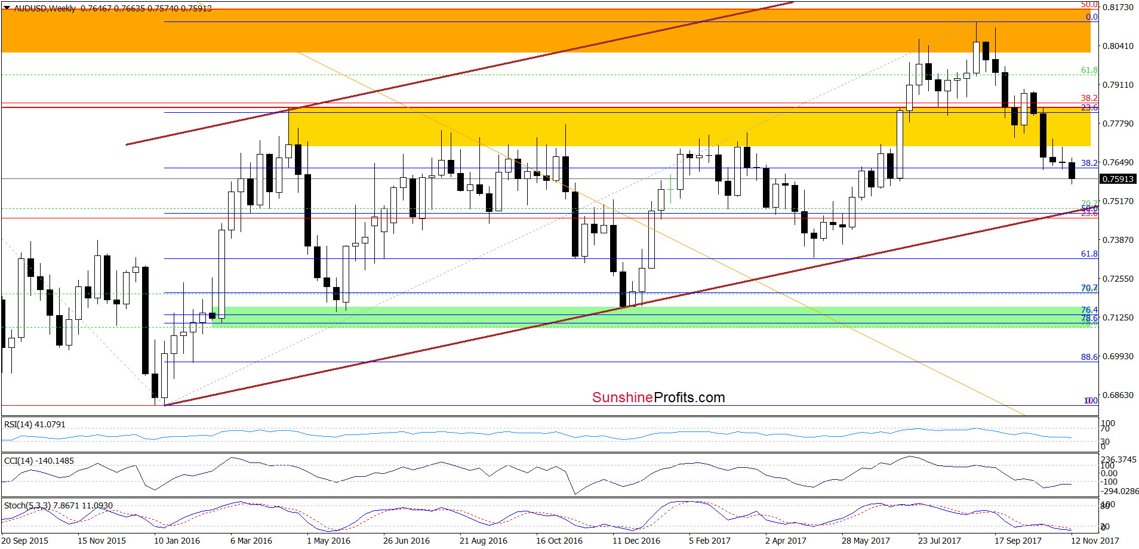Click the 0.73870 price axis label
Image resolution: width=1139 pixels, height=549 pixels.
[1118, 240]
